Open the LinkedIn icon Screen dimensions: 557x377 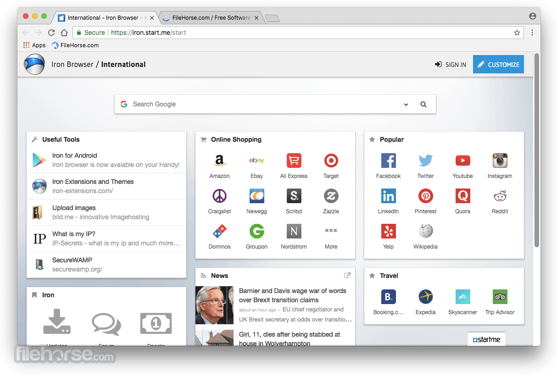point(388,196)
